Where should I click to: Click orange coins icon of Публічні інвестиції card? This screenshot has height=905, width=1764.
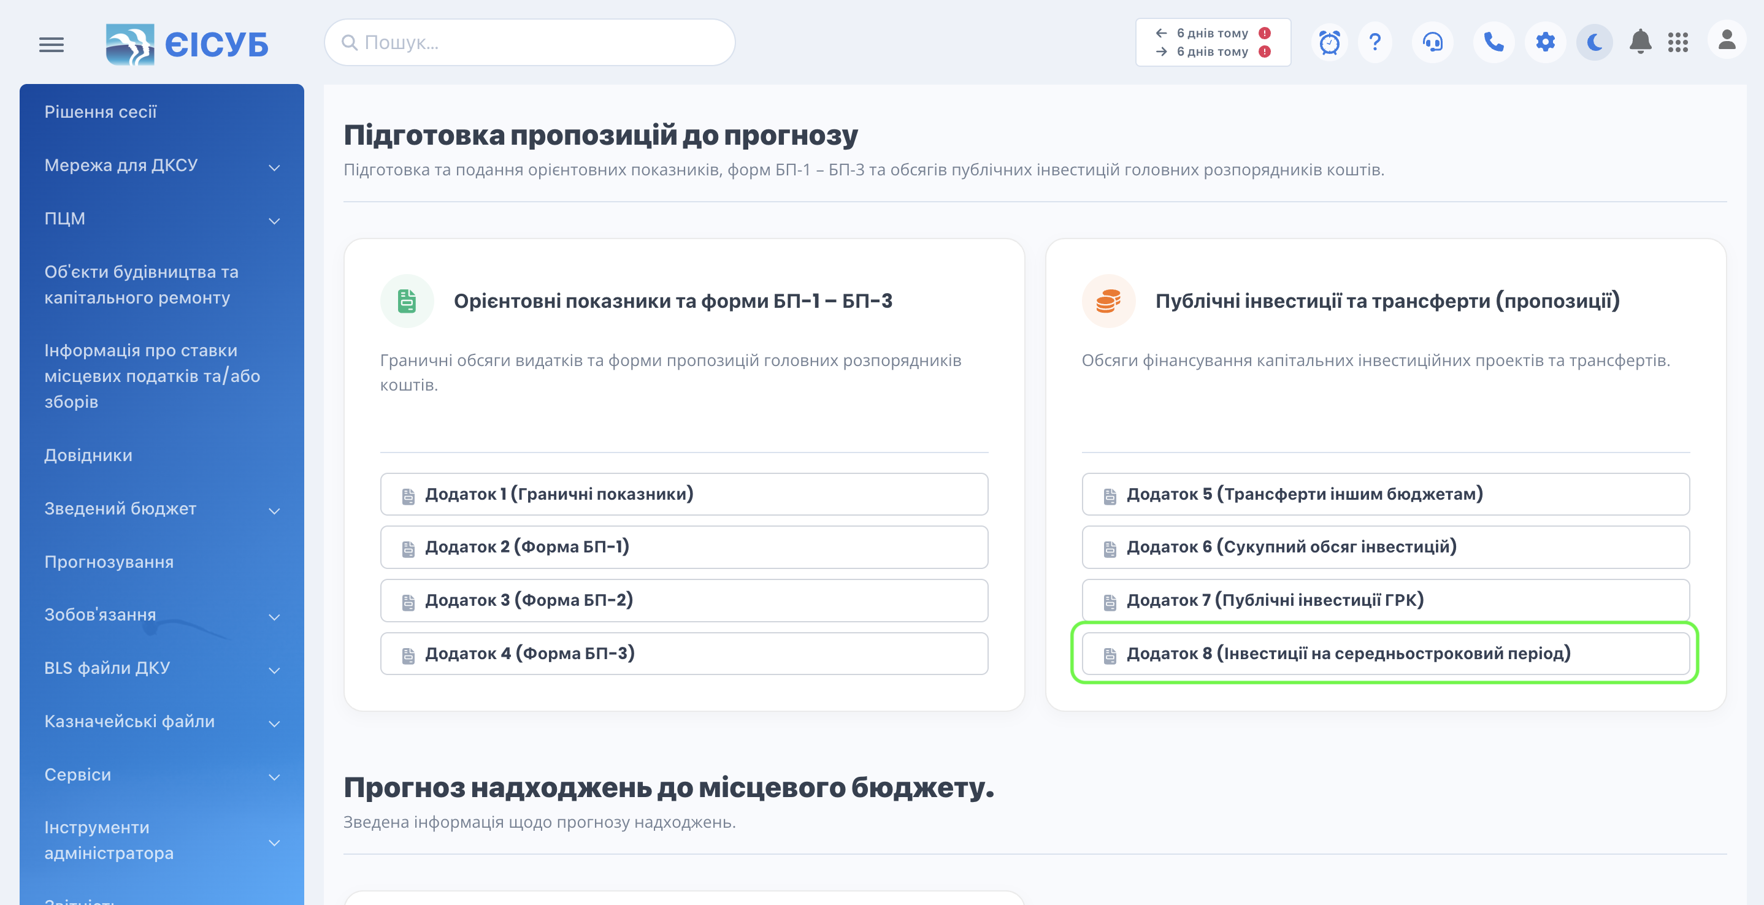point(1108,301)
